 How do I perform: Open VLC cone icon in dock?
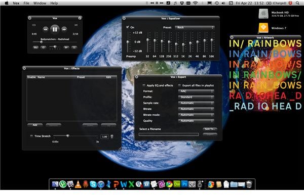click(78, 184)
